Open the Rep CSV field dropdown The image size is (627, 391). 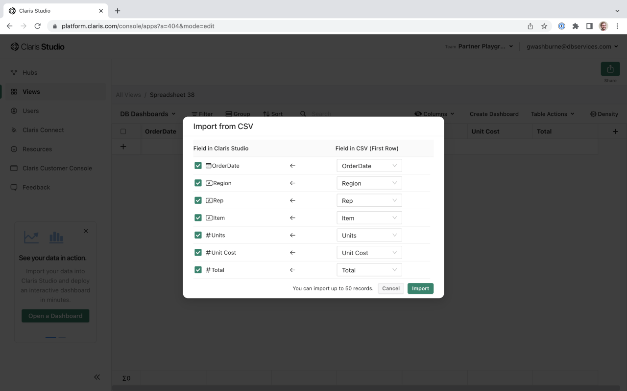369,200
